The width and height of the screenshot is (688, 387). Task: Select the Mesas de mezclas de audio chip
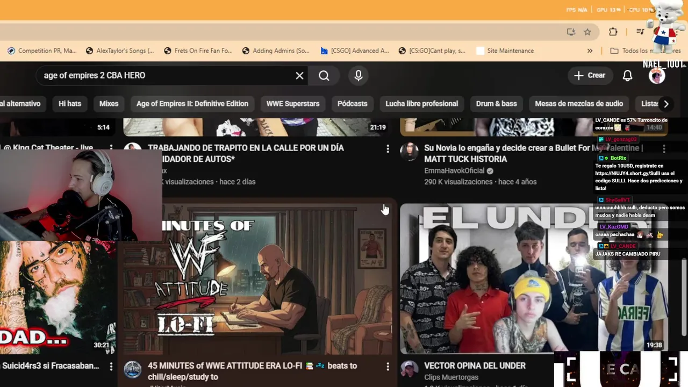pos(579,104)
